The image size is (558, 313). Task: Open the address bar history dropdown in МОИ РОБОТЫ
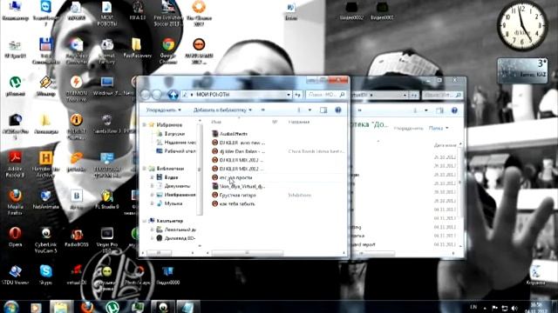point(289,95)
